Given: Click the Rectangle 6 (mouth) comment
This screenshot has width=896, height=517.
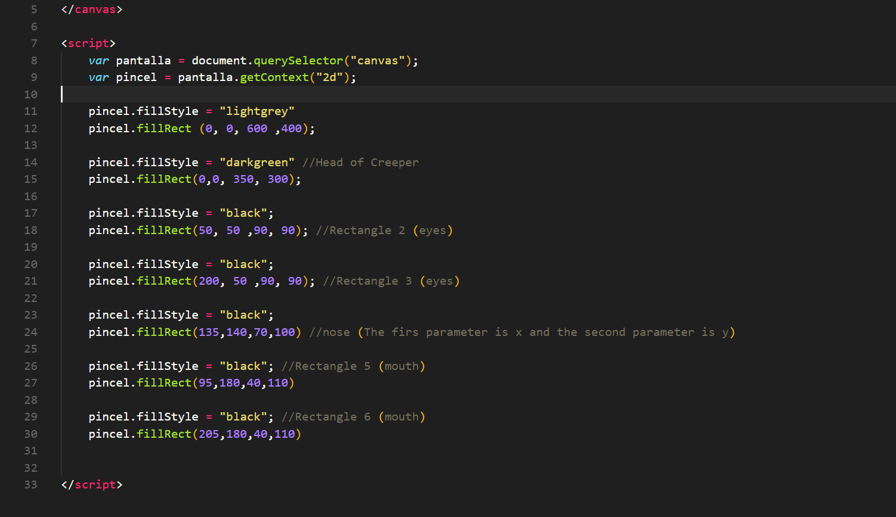Looking at the screenshot, I should tap(354, 417).
